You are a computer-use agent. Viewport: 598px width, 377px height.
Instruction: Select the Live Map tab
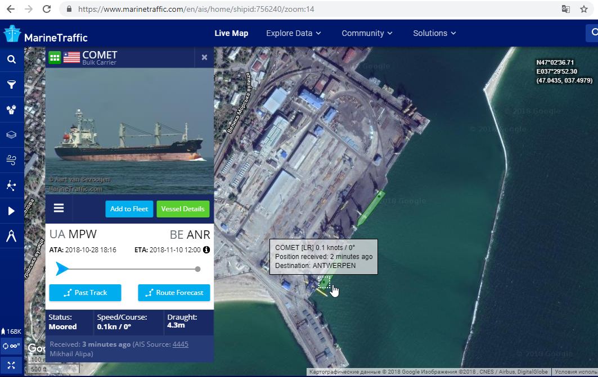coord(231,33)
